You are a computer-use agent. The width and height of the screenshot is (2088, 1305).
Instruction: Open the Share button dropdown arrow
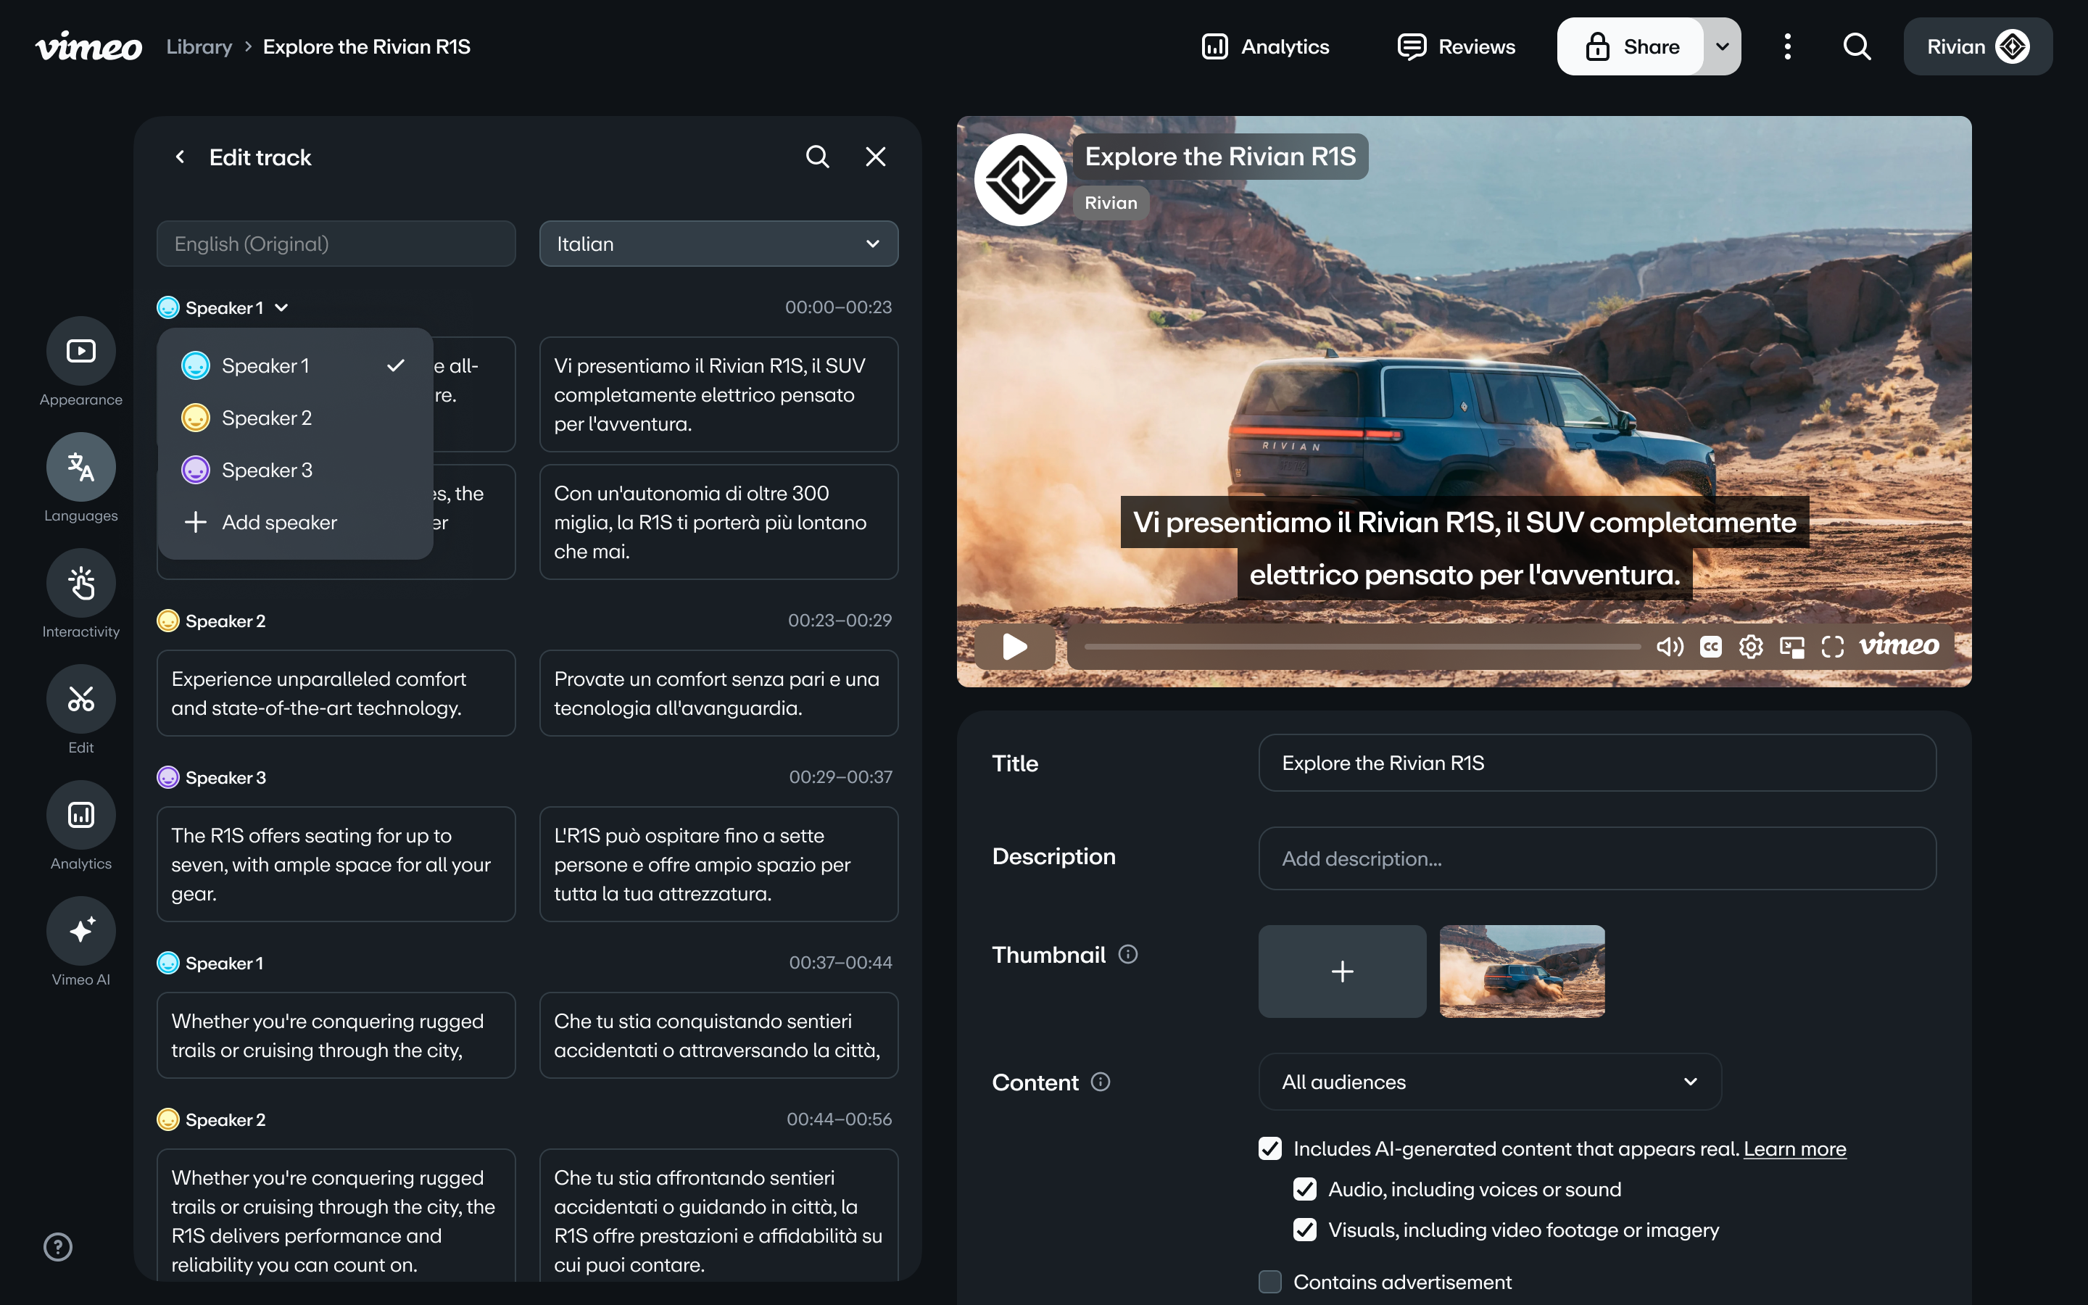(x=1722, y=46)
